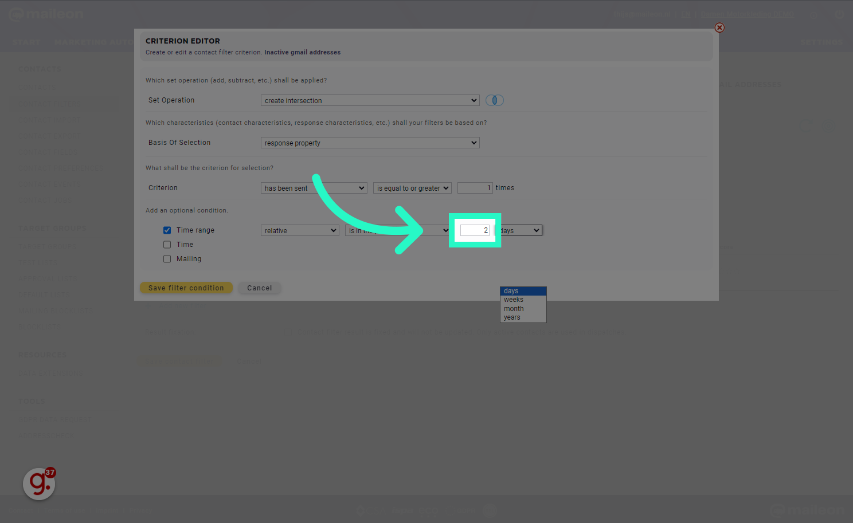
Task: Open Contact Events in the sidebar
Action: click(50, 184)
